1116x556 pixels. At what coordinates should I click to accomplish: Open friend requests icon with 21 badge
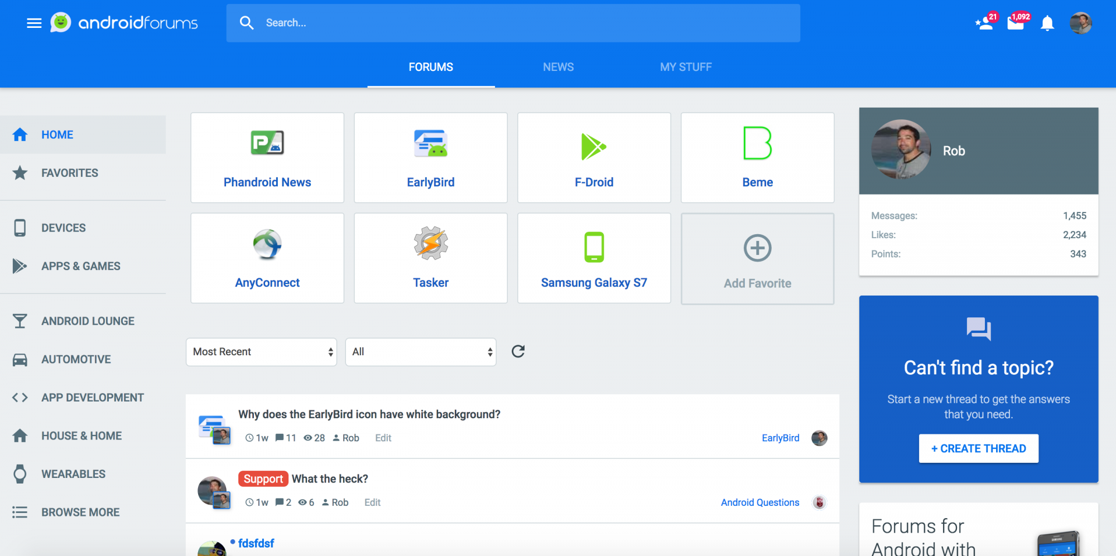click(x=984, y=23)
